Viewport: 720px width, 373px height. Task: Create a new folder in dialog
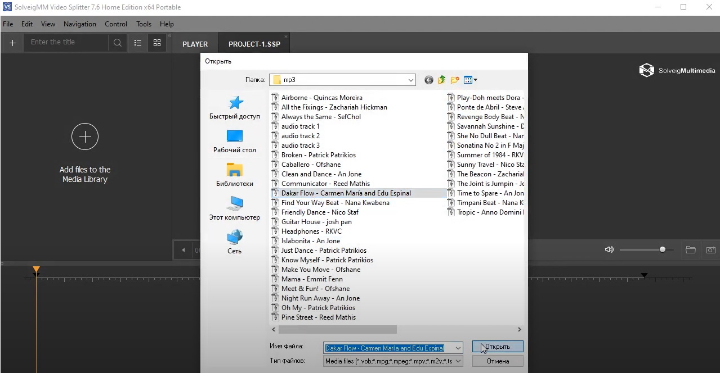click(x=455, y=80)
